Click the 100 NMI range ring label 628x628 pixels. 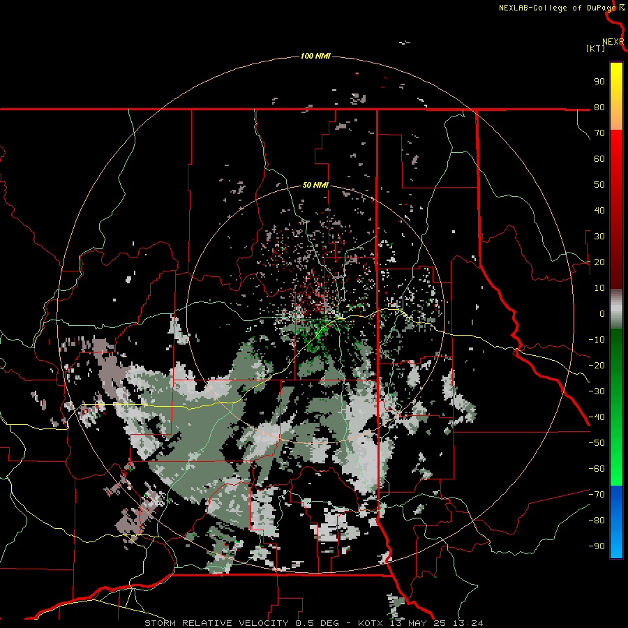point(315,56)
